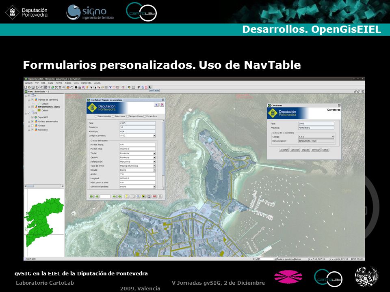
Task: Open the Tipo de firme dropdown
Action: 154,166
